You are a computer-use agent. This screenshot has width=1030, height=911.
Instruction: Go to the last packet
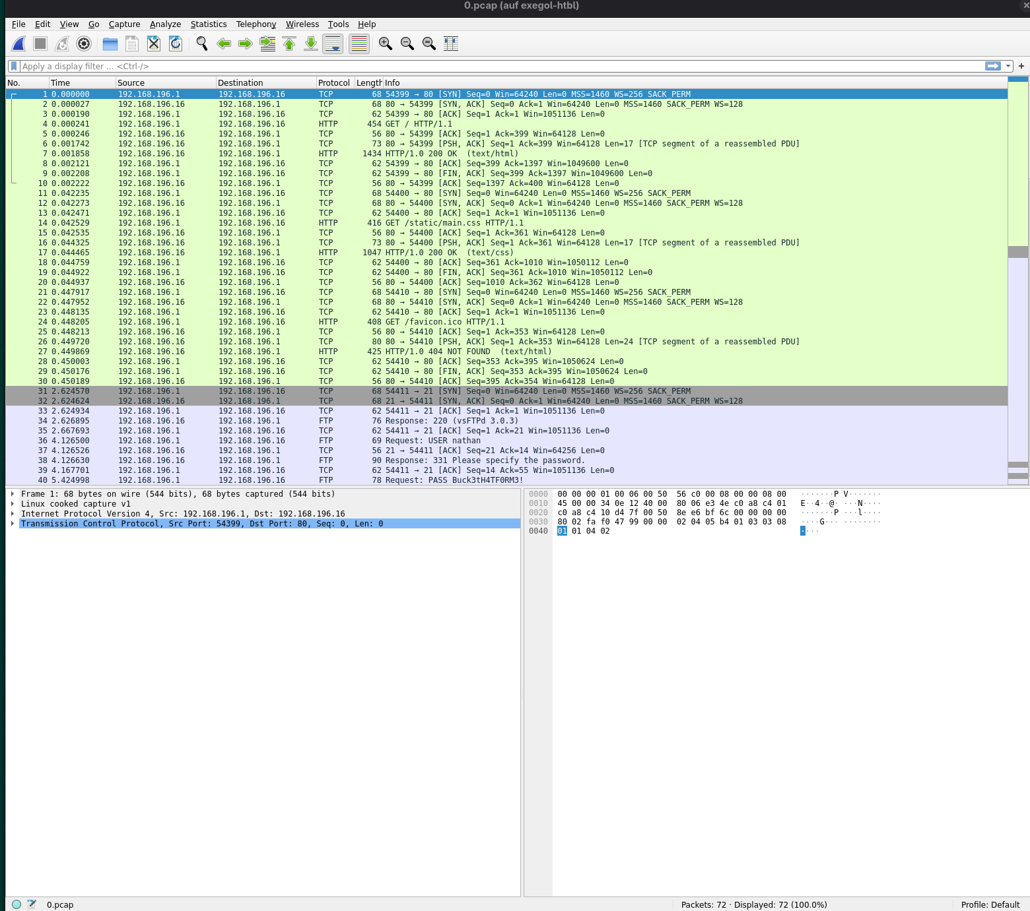(x=310, y=44)
